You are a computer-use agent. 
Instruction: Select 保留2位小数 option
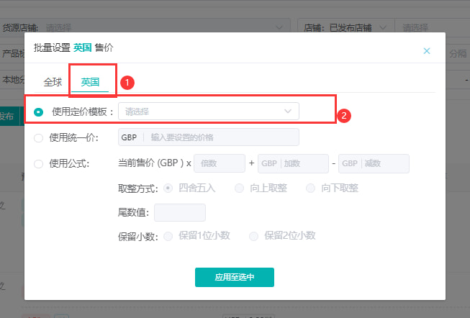tap(253, 236)
